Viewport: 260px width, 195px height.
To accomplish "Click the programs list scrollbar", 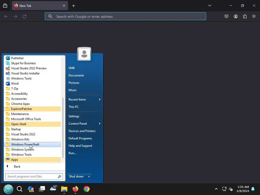I will point(63,127).
